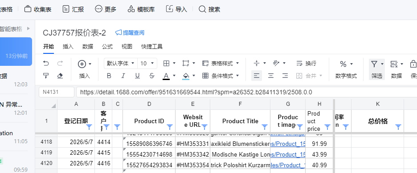This screenshot has height=173, width=417.
Task: Toggle 换行 text wrapping
Action: [x=306, y=64]
